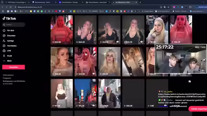Toggle sound on the 333.4K video
This screenshot has width=207, height=116.
(94, 74)
